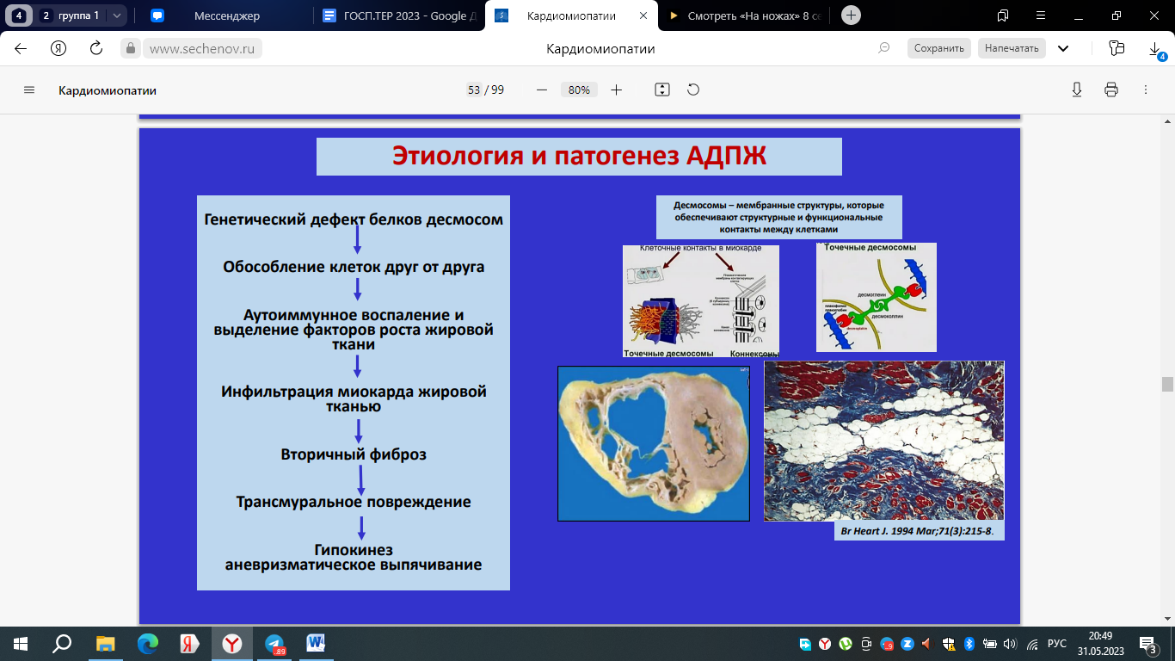Open reader comments search icon
The height and width of the screenshot is (661, 1175).
(x=883, y=48)
